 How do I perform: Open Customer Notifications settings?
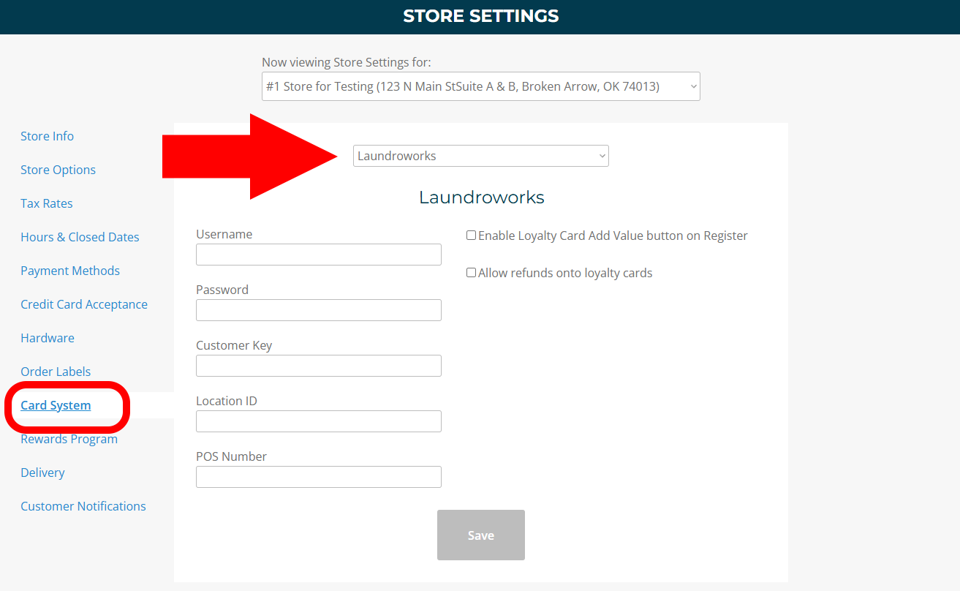click(x=83, y=506)
